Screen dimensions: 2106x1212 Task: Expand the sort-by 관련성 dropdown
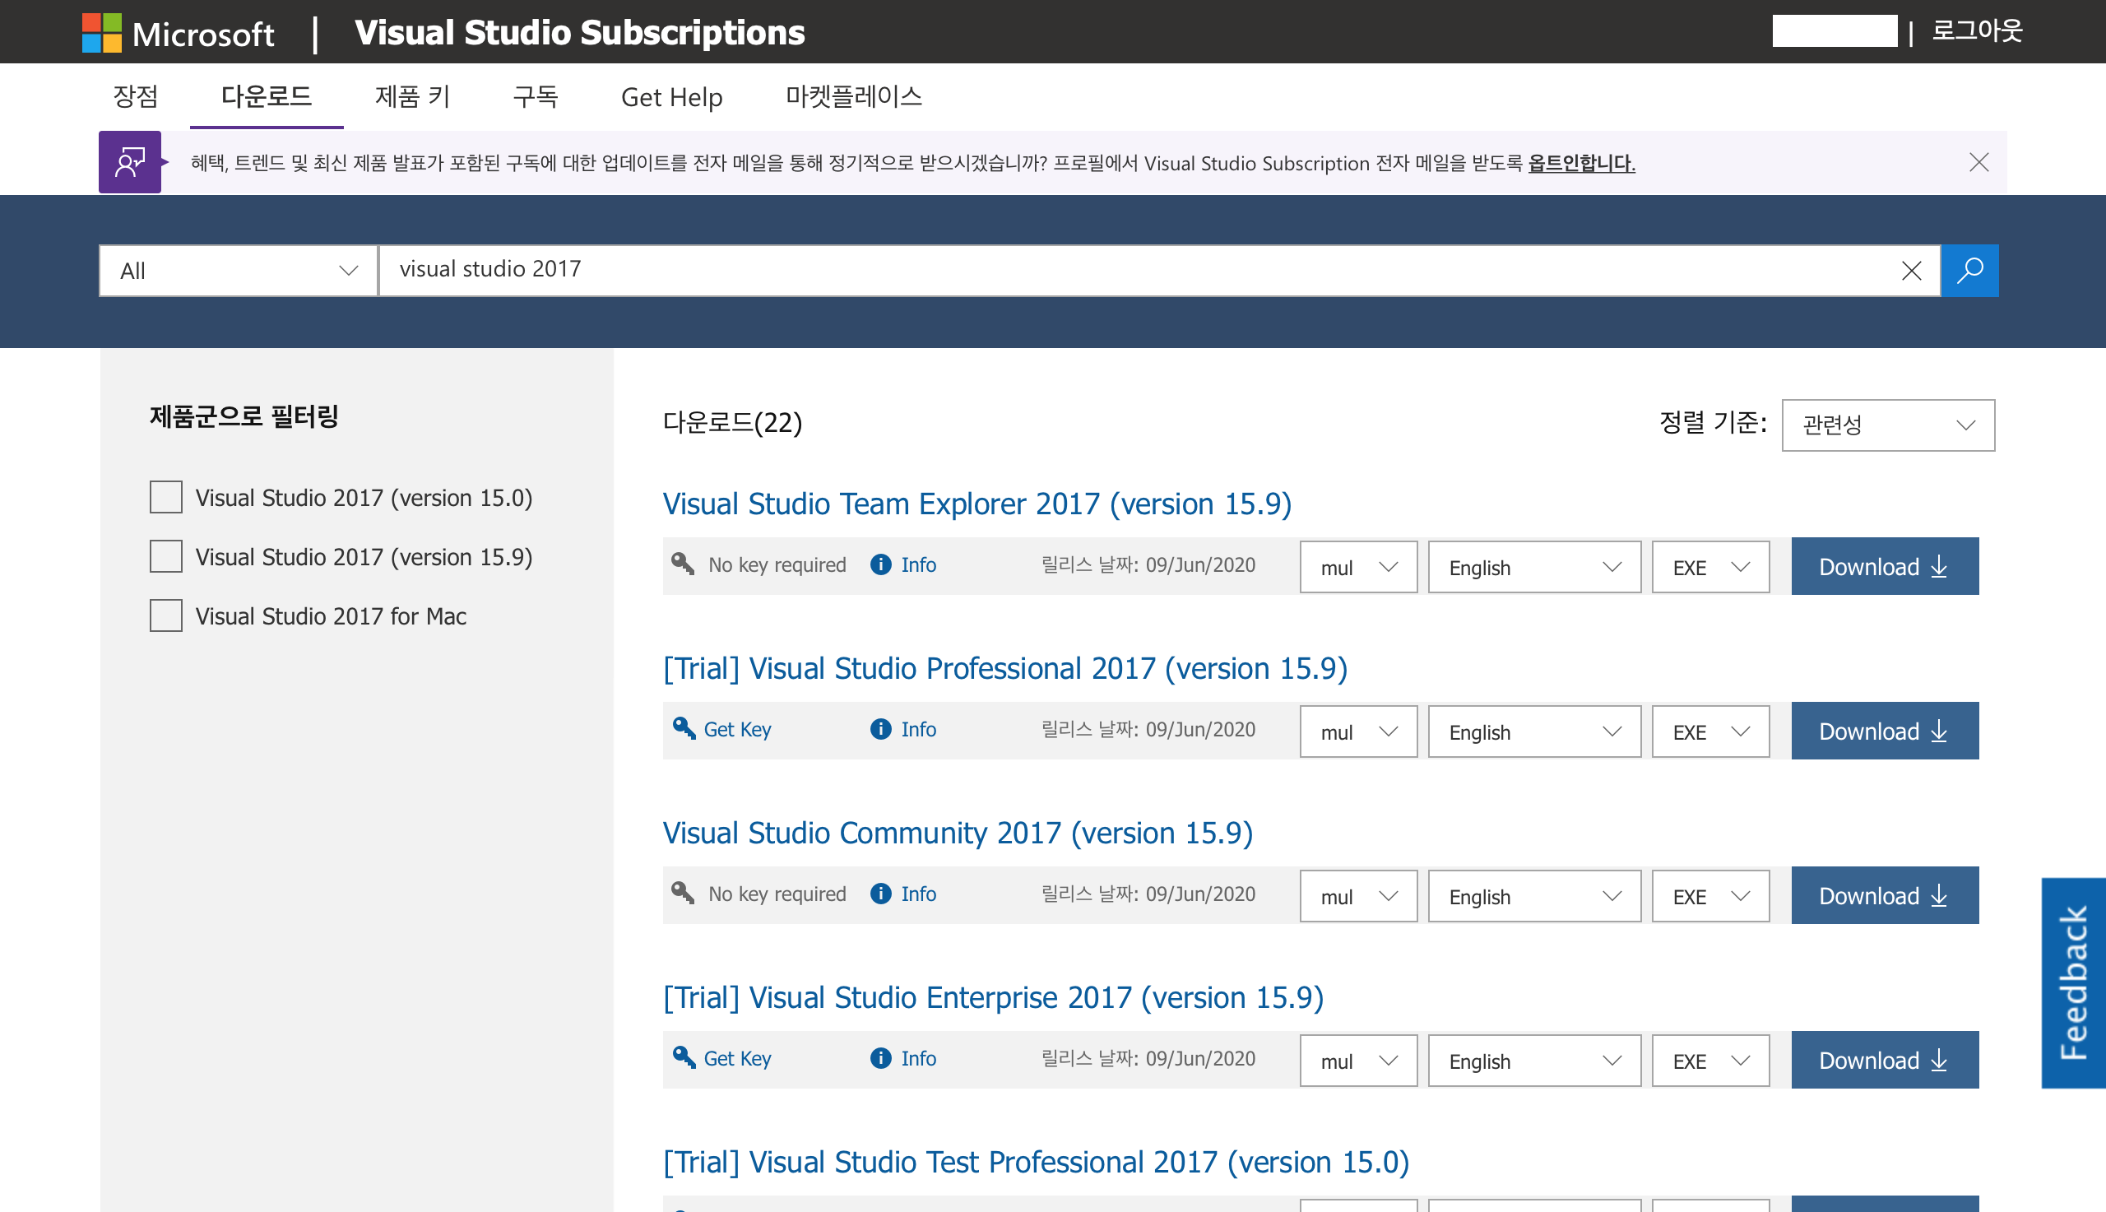pyautogui.click(x=1887, y=425)
